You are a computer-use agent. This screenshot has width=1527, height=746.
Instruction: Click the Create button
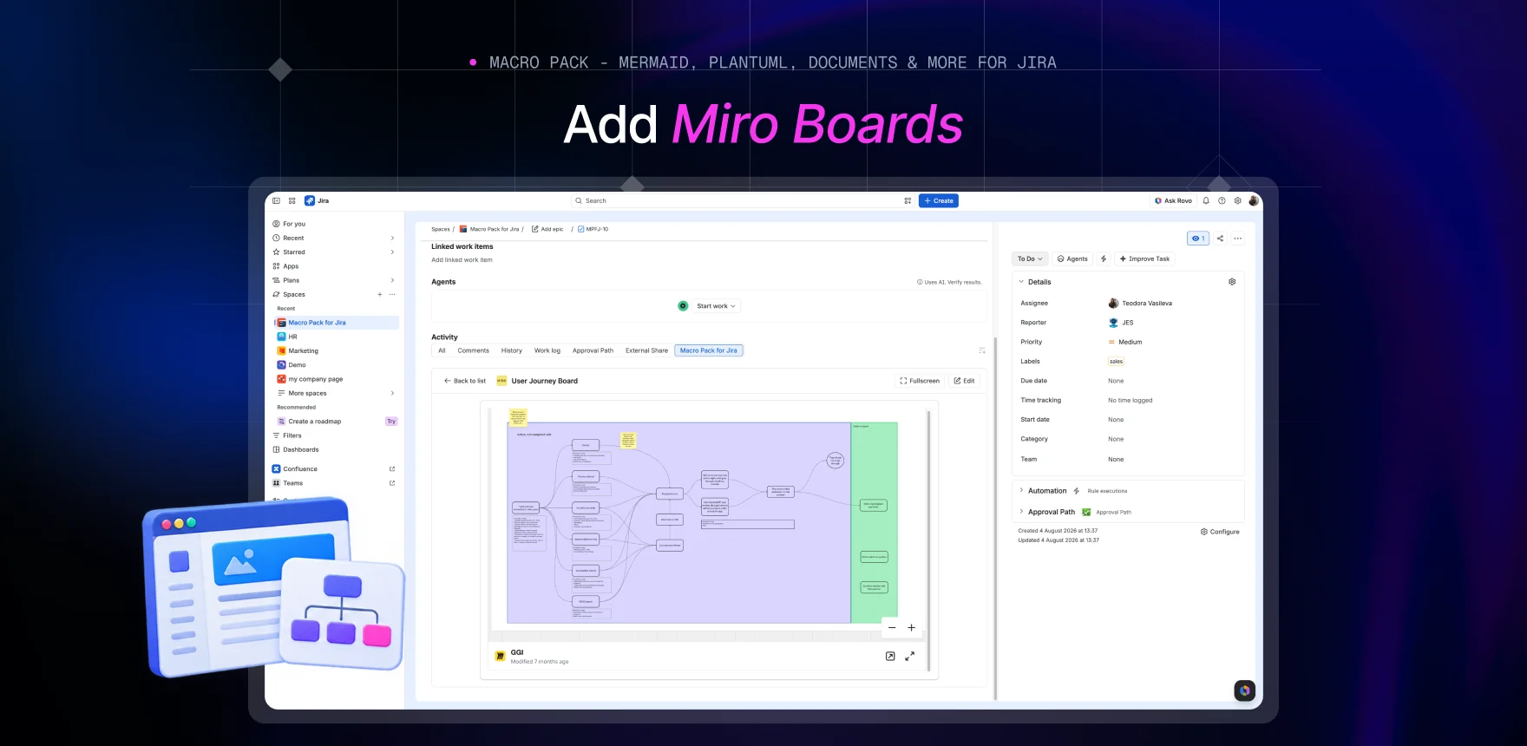click(x=939, y=200)
